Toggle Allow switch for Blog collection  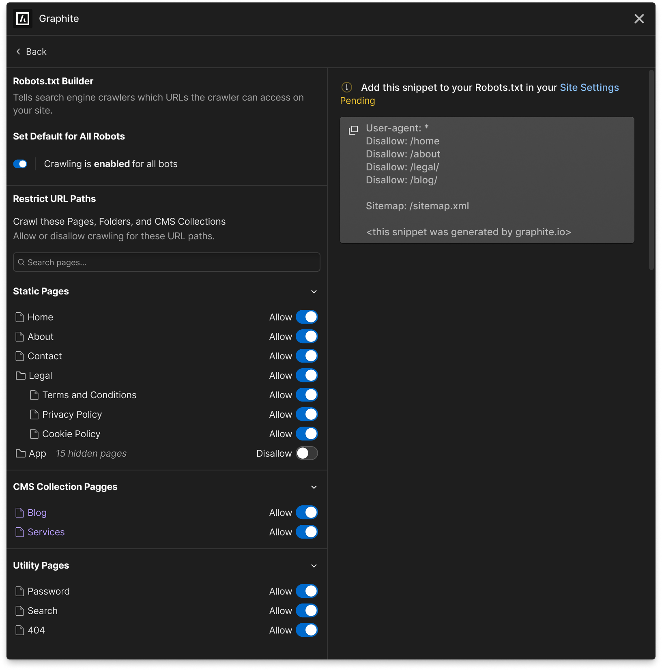307,513
